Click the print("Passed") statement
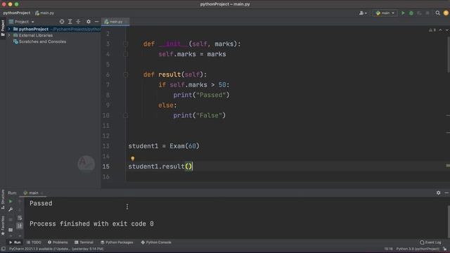This screenshot has width=450, height=253. pos(201,95)
